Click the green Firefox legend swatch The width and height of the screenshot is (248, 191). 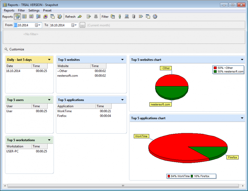[x=192, y=176]
